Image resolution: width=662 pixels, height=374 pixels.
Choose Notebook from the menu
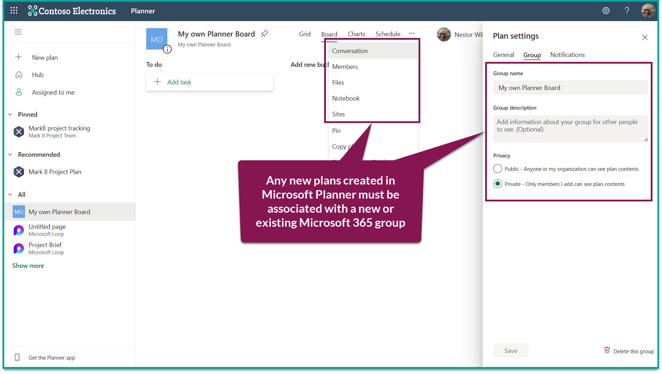tap(373, 98)
